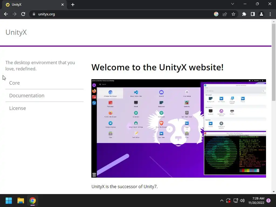Click the scrollbar down arrow
Viewport: 276px width, 207px height.
(x=274, y=192)
